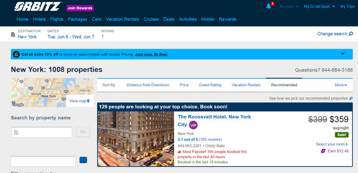Screen dimensions: 358x173
Task: Click the Roosevelt Hotel photo
Action: coord(136,139)
